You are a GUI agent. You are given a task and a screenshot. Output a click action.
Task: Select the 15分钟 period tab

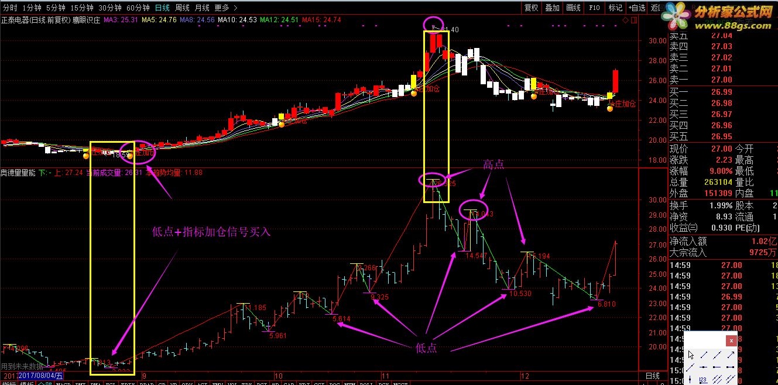click(81, 8)
